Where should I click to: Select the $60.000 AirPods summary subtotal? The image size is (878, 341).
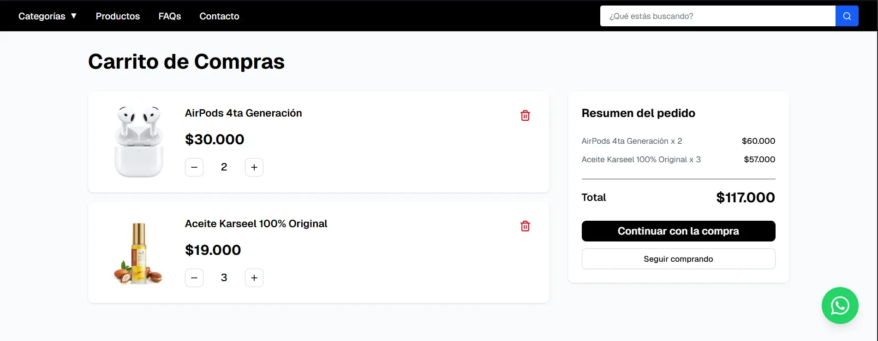click(759, 141)
